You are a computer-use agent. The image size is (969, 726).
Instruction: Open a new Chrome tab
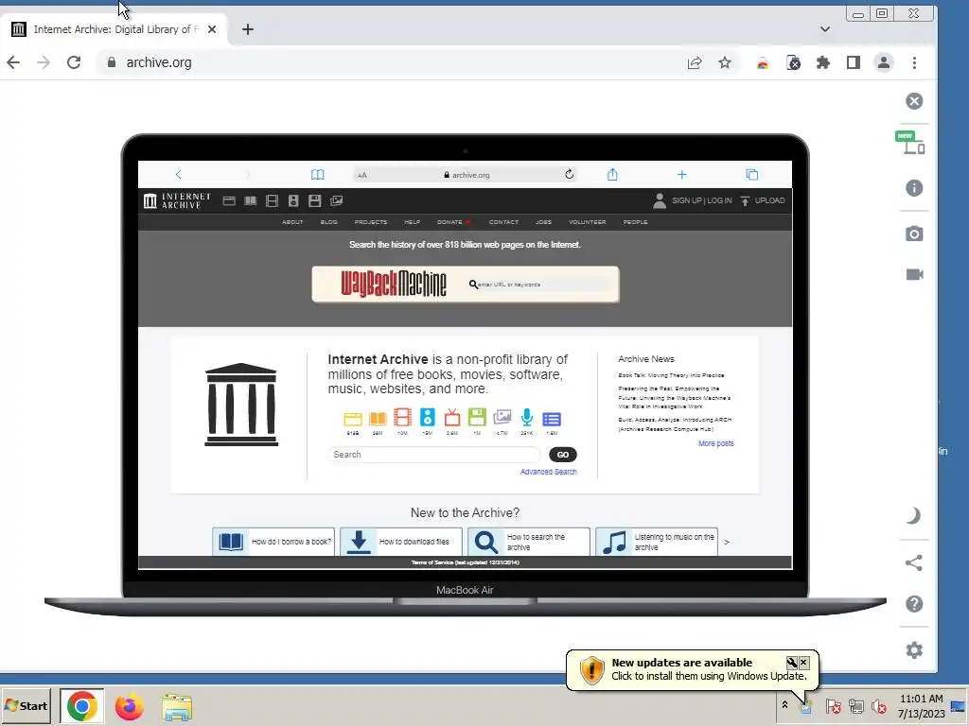(248, 29)
